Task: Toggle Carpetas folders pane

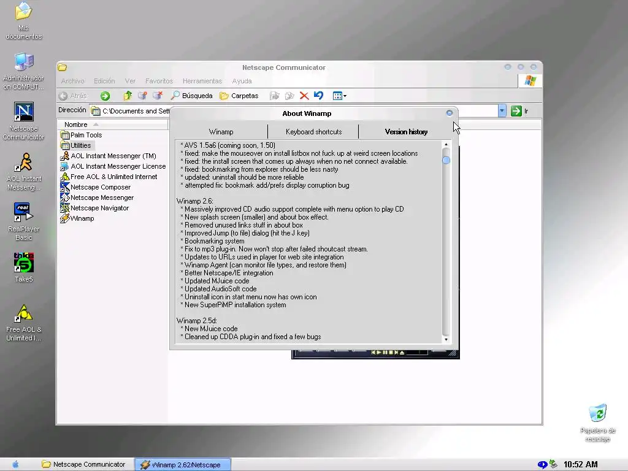Action: tap(239, 96)
